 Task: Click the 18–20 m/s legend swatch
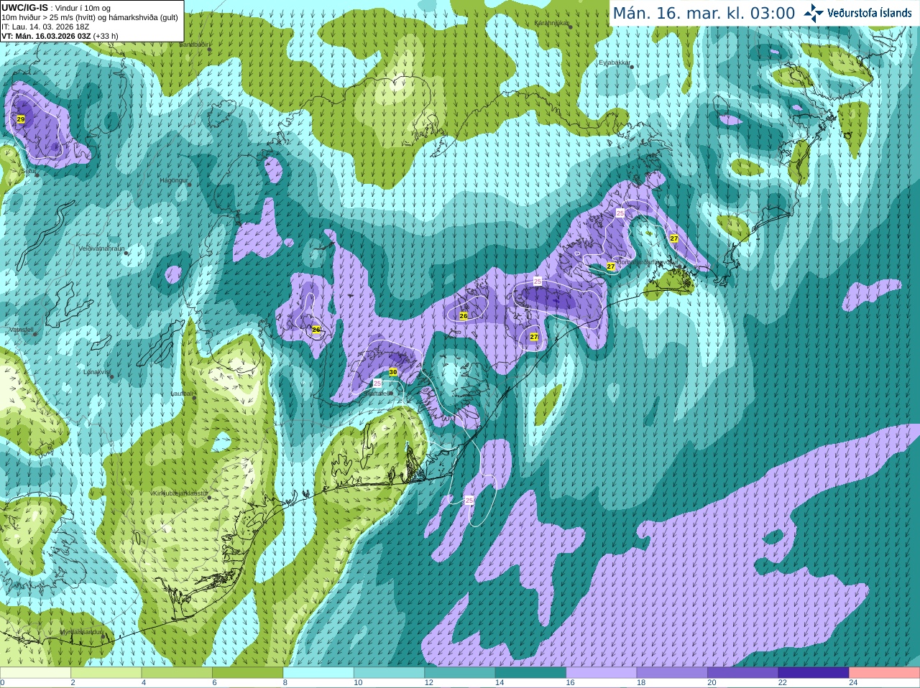pyautogui.click(x=672, y=673)
